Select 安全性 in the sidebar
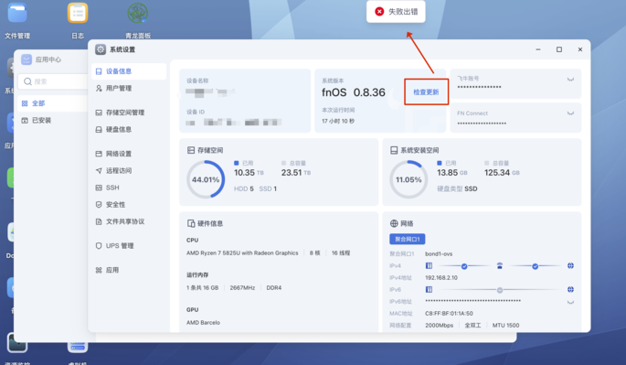The height and width of the screenshot is (365, 626). tap(129, 205)
